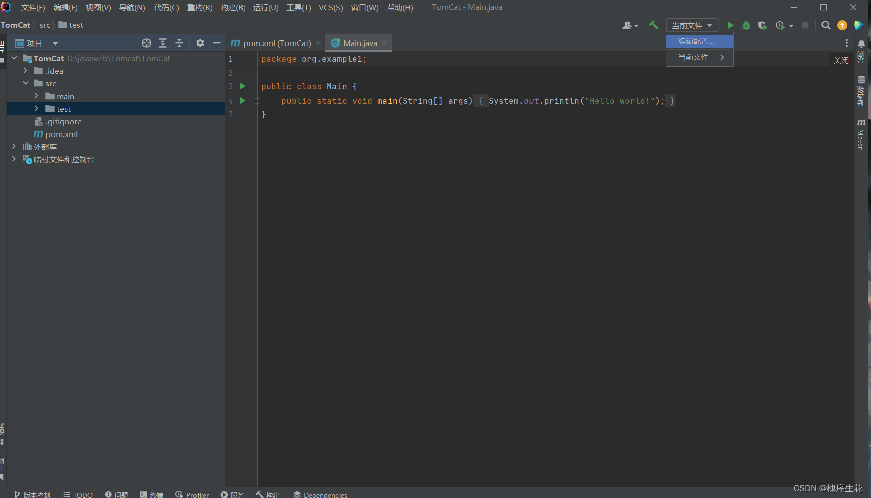This screenshot has width=871, height=498.
Task: Close the Main.java tab
Action: [384, 43]
